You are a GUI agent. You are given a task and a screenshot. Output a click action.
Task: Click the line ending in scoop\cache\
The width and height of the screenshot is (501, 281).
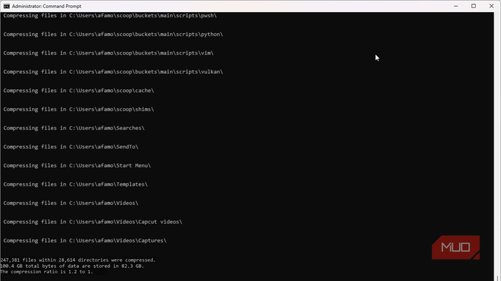79,91
